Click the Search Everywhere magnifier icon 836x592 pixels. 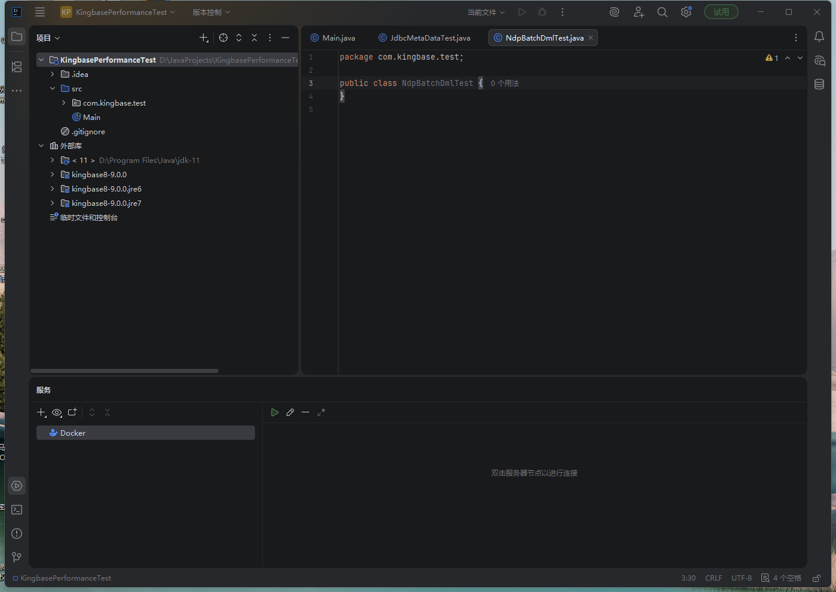[x=662, y=12]
